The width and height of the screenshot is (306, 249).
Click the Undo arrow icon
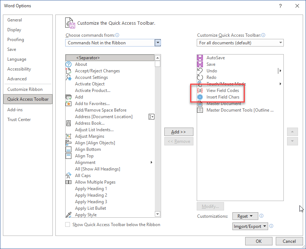(200, 71)
